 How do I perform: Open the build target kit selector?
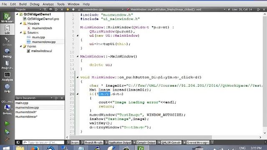(7, 107)
